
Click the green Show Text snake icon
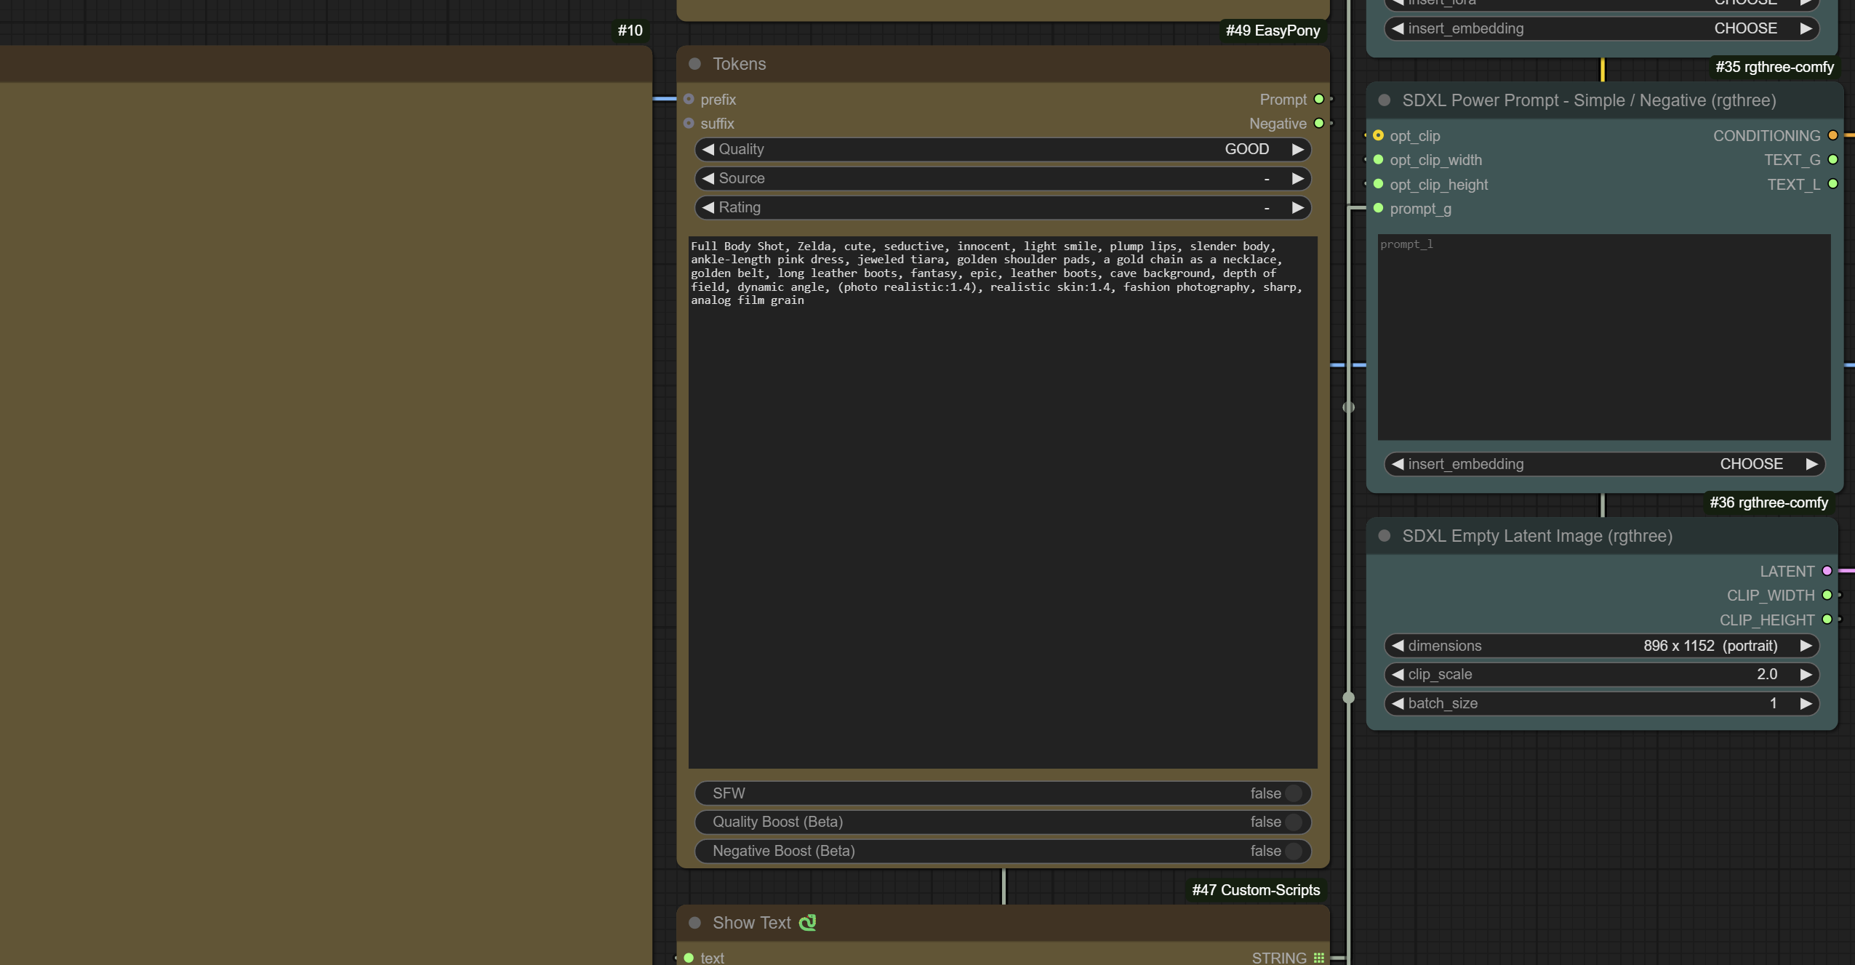click(807, 923)
